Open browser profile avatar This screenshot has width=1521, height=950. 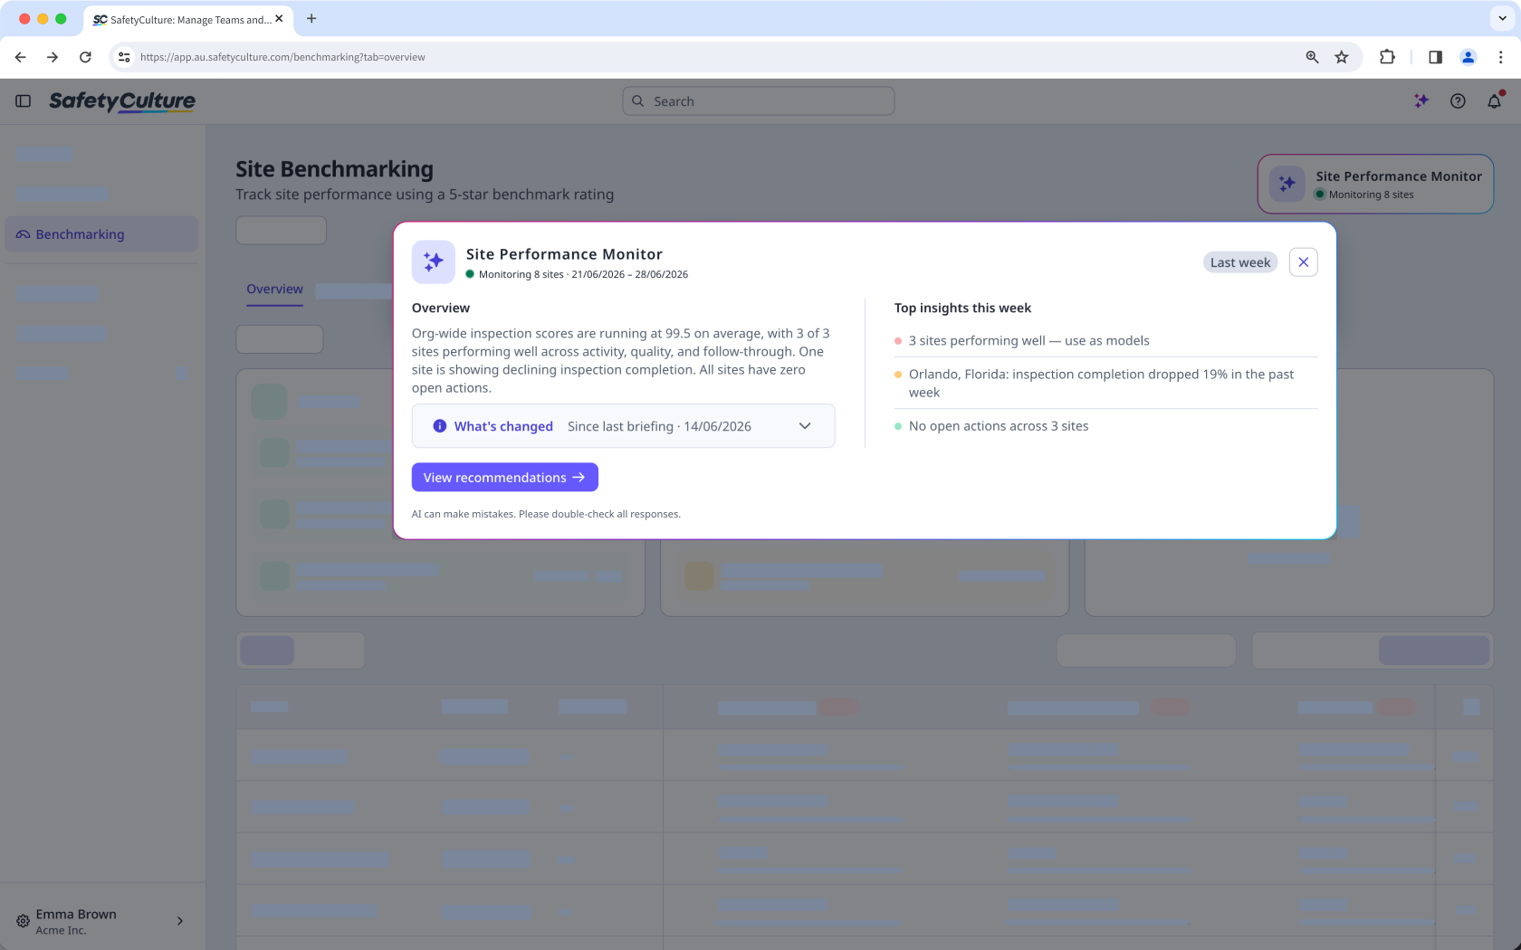[1468, 57]
